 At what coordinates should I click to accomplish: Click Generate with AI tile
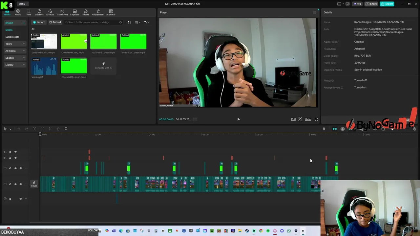103,66
